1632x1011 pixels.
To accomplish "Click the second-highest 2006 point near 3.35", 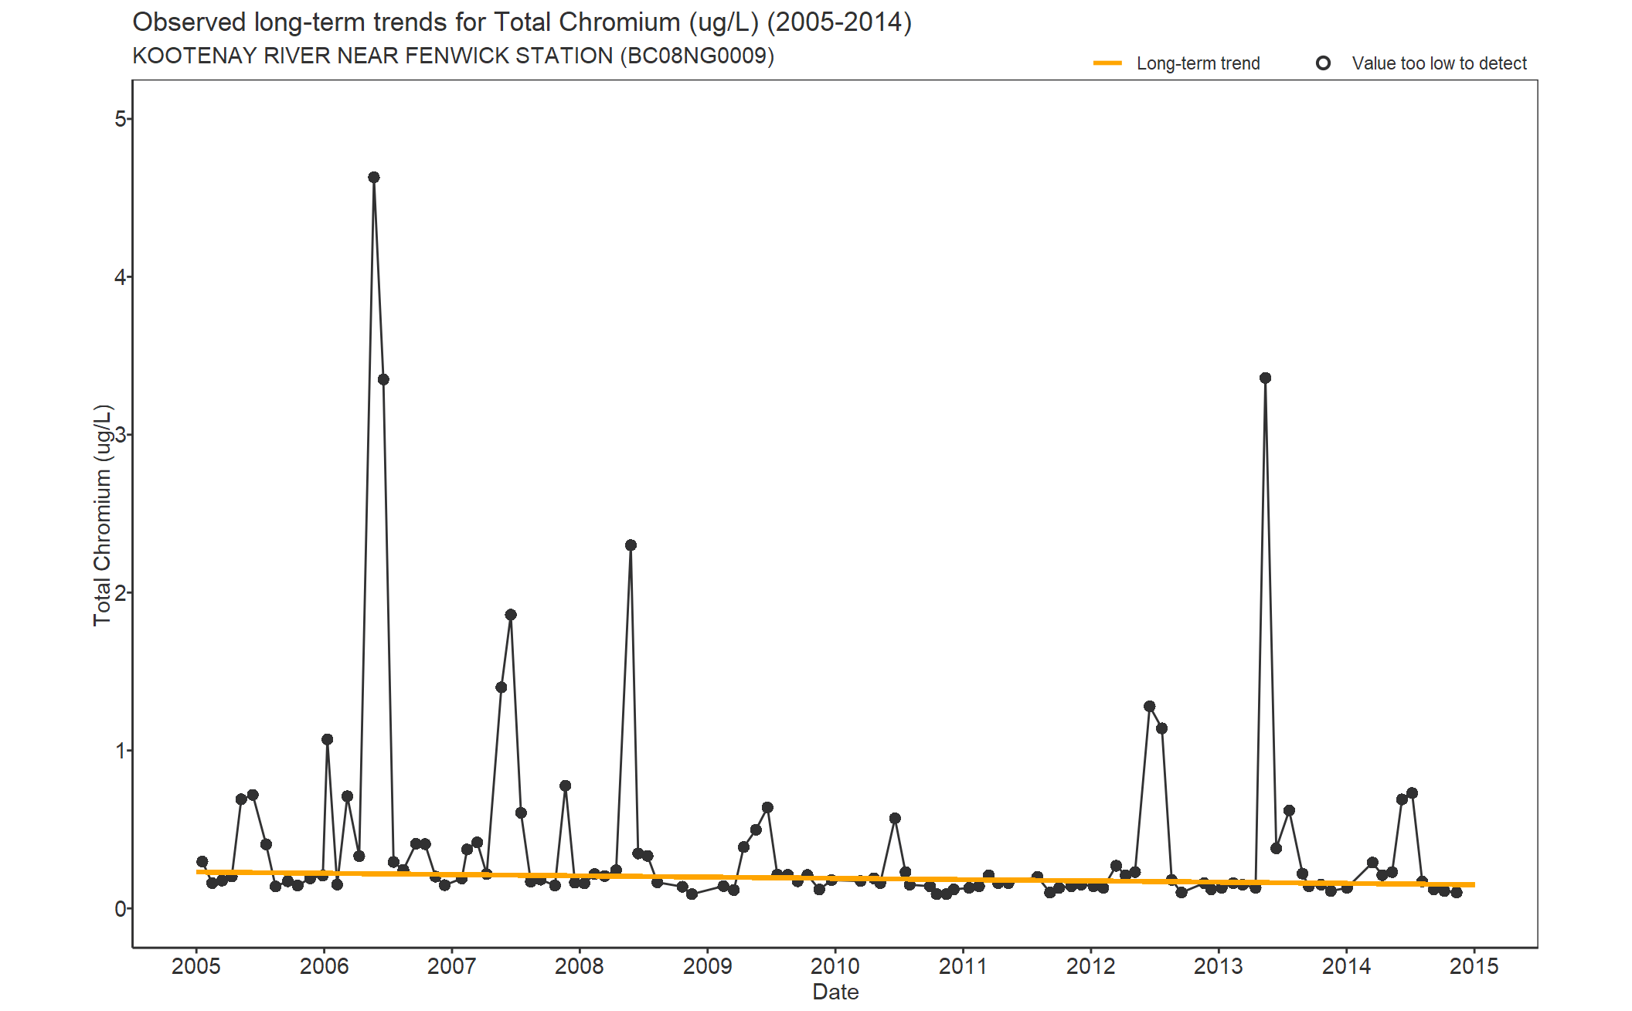I will pos(383,379).
